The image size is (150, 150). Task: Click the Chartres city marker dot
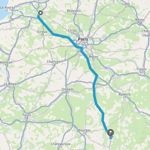point(53,64)
